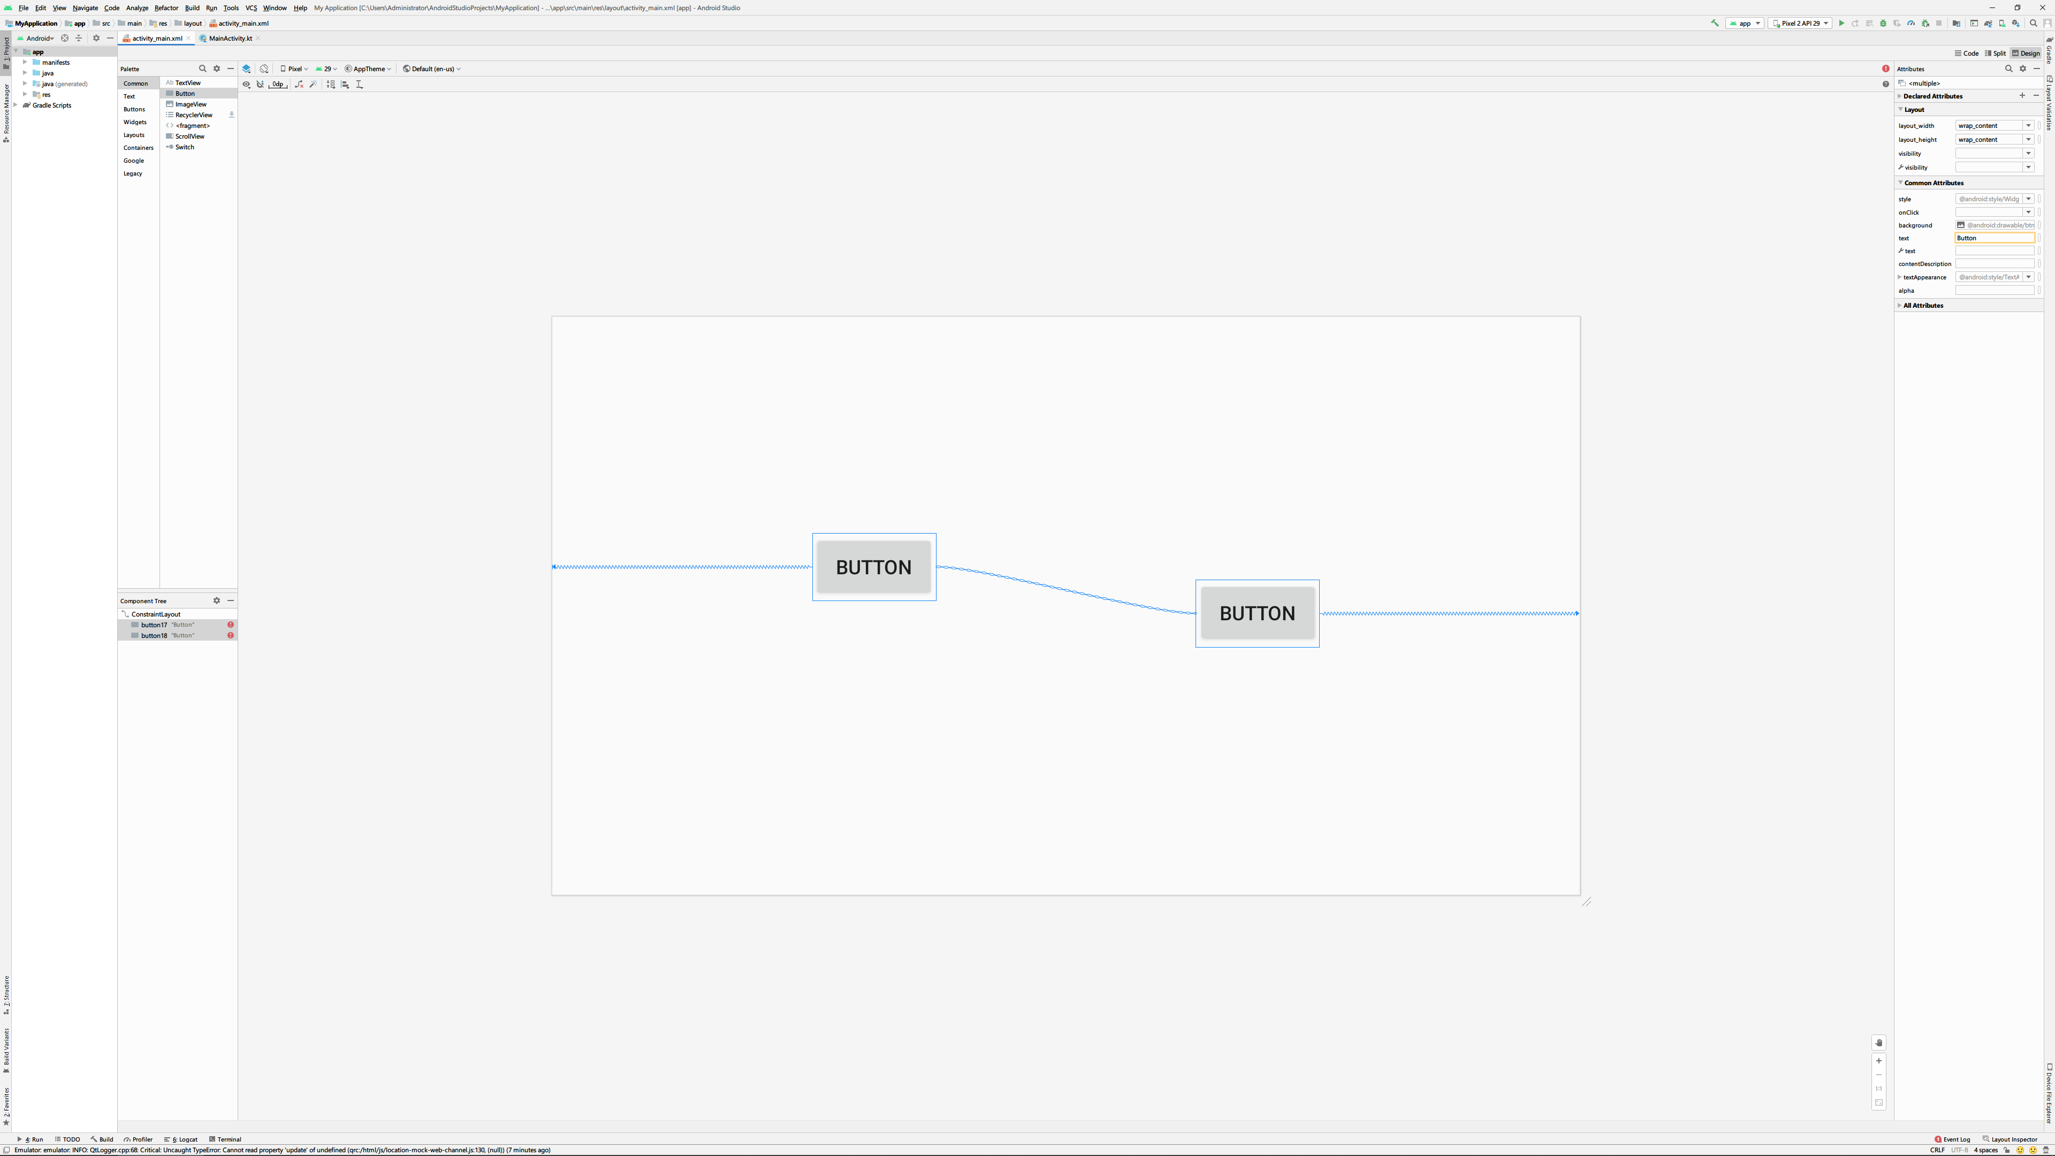
Task: Open the Refactor menu
Action: point(166,8)
